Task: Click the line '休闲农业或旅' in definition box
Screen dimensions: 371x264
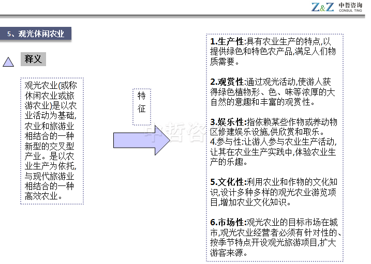Action: (x=50, y=96)
